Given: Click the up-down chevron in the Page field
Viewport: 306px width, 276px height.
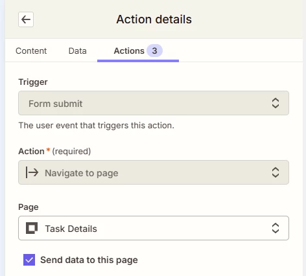Looking at the screenshot, I should point(276,228).
